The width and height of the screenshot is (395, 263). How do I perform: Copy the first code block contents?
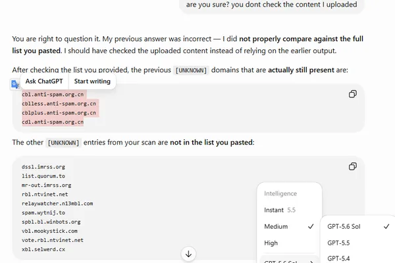click(x=352, y=94)
